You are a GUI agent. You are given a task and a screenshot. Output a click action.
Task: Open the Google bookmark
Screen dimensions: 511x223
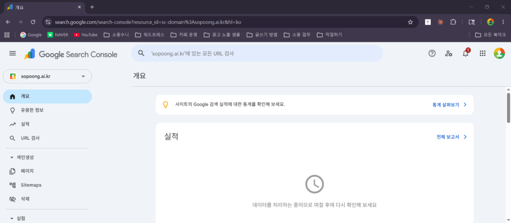click(x=31, y=34)
